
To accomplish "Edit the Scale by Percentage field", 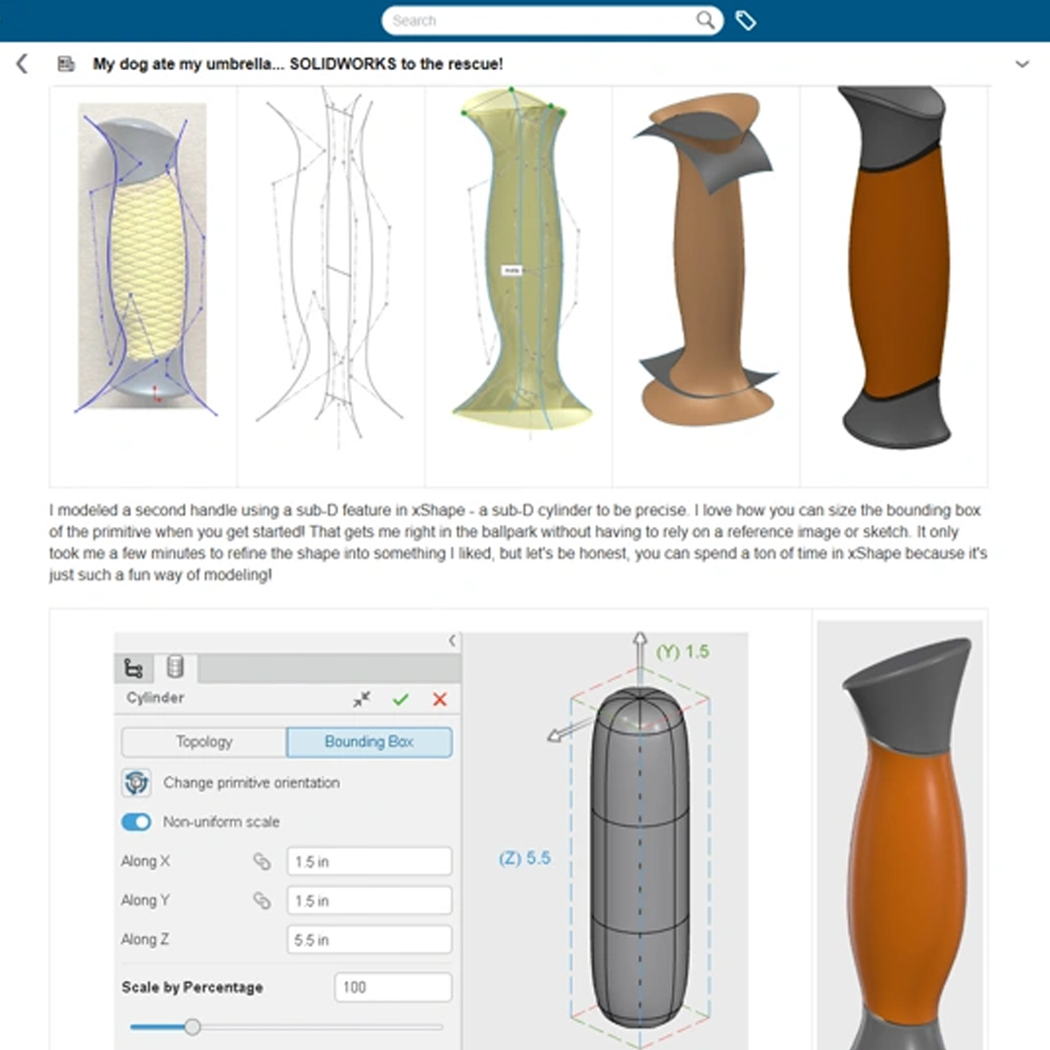I will 393,987.
